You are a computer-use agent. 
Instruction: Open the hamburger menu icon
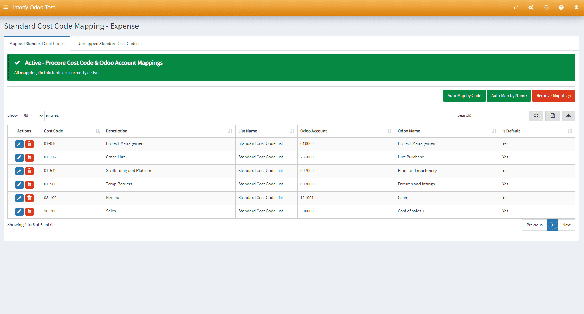[6, 7]
